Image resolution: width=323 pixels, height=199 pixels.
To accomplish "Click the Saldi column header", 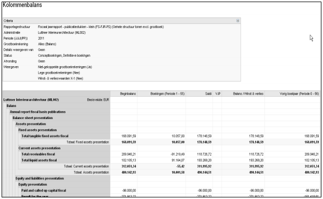I will [208, 94].
